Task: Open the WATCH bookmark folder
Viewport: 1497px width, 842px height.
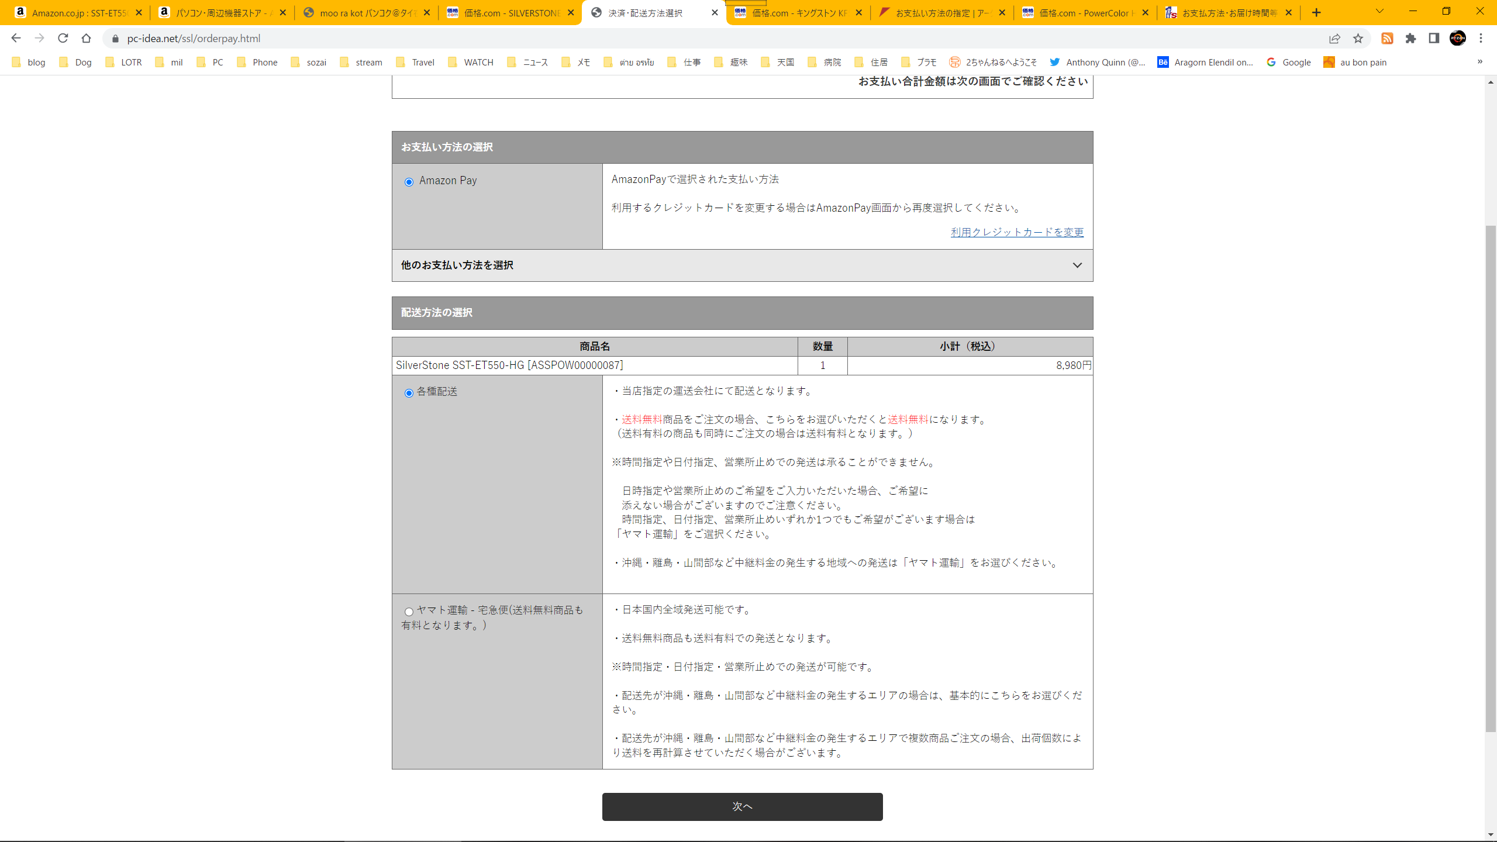Action: point(471,62)
